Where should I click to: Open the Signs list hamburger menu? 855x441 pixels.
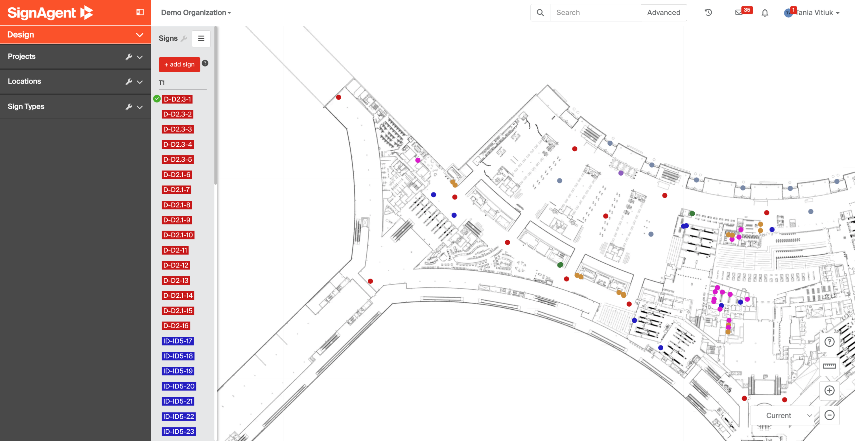pos(201,38)
